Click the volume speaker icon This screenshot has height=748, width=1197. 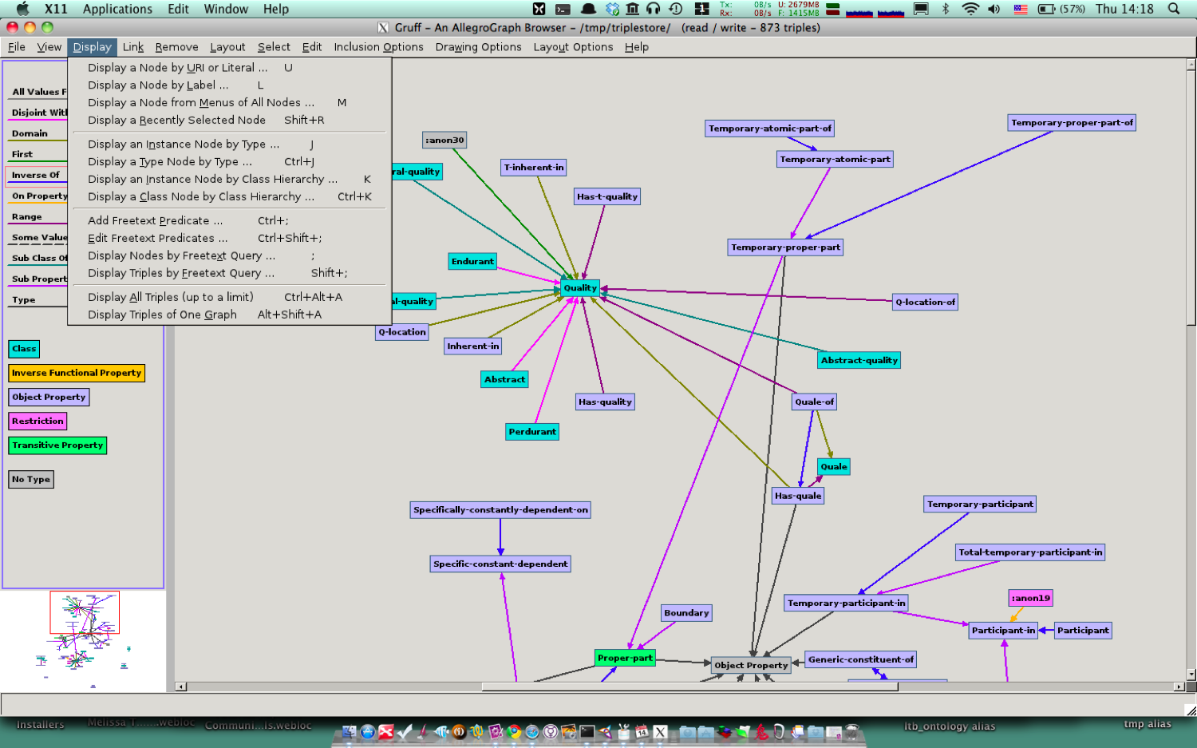point(994,9)
